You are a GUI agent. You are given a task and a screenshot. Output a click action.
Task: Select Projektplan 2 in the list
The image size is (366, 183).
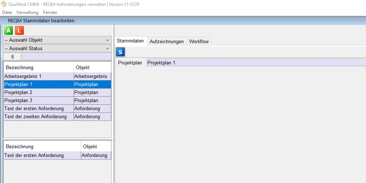pos(38,92)
